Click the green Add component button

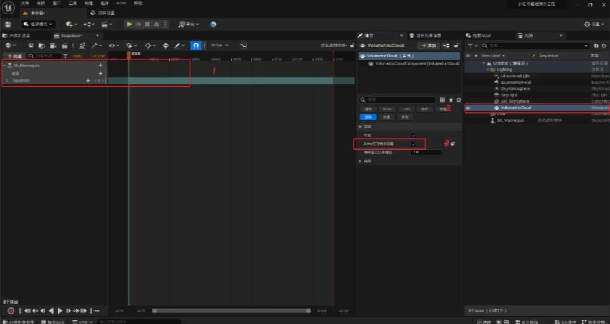[429, 45]
